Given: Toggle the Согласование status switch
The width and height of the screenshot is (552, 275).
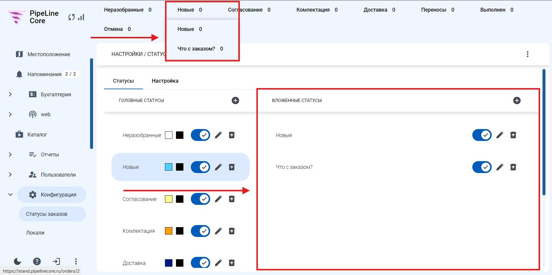Looking at the screenshot, I should (200, 199).
